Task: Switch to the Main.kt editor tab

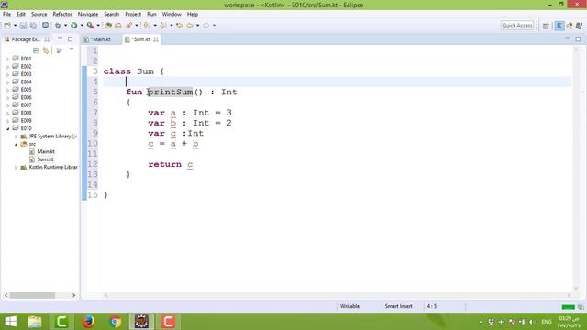Action: coord(100,39)
